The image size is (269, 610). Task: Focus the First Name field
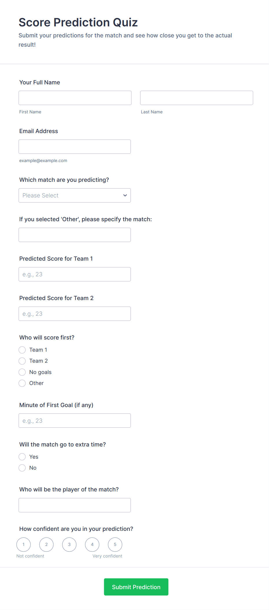75,98
